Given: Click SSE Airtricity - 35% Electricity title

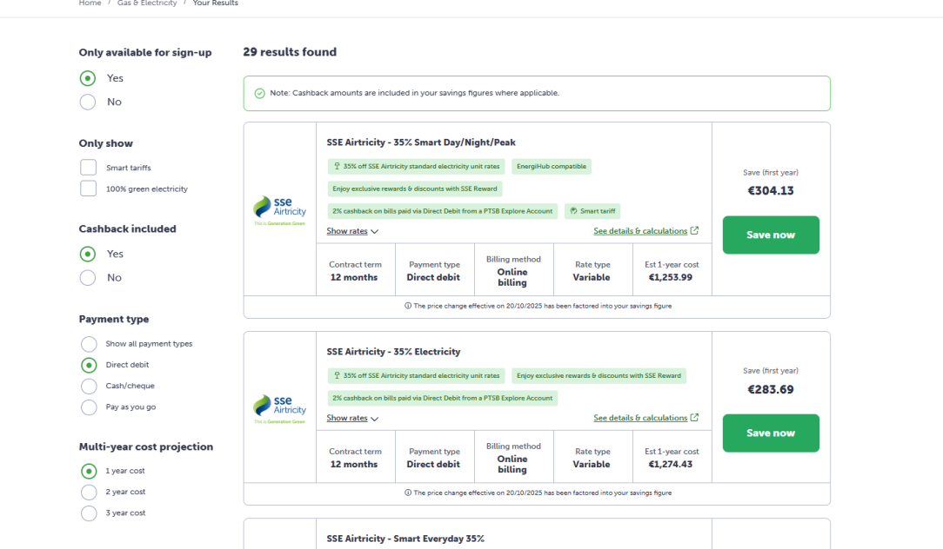Looking at the screenshot, I should point(393,352).
